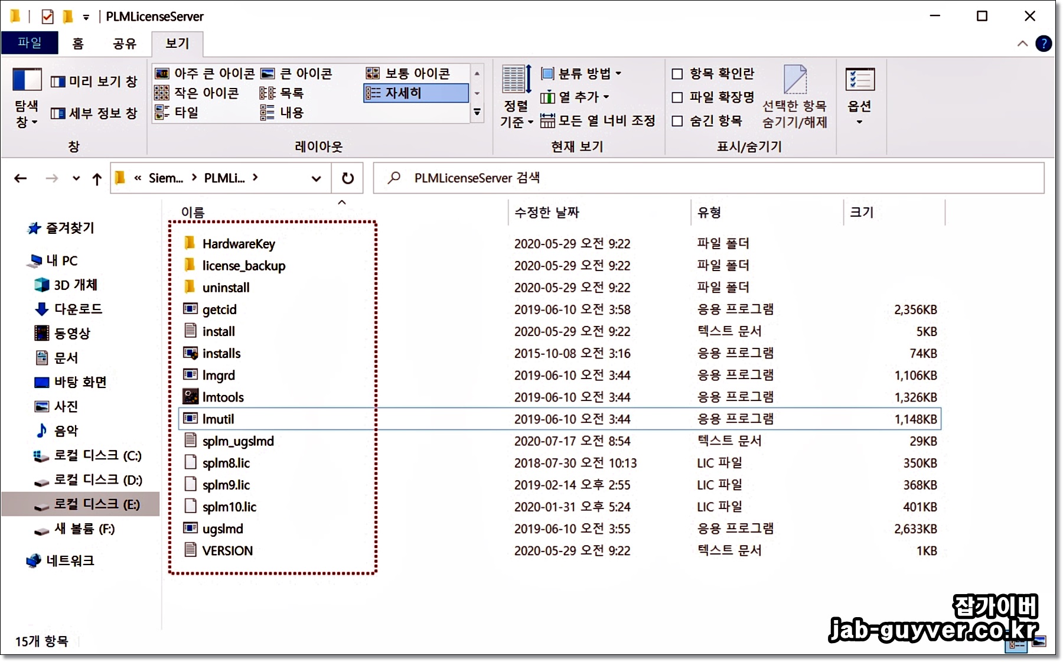Select 보통 아이콘 layout
The height and width of the screenshot is (662, 1063).
[x=408, y=73]
